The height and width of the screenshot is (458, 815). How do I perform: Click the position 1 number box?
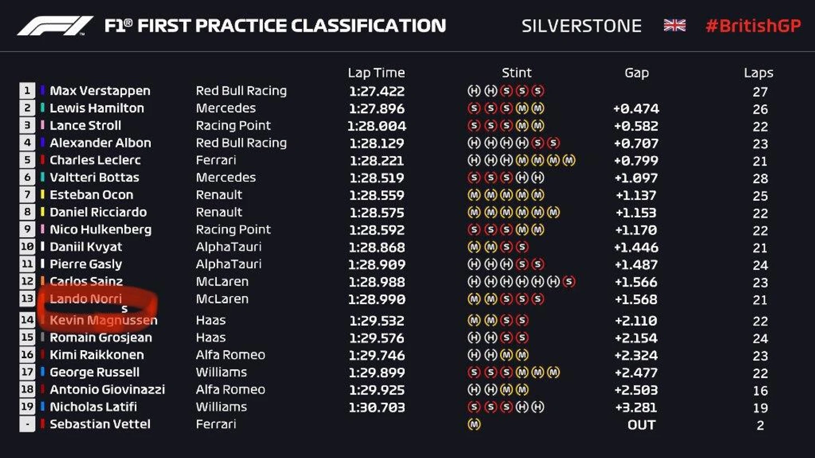(x=27, y=90)
